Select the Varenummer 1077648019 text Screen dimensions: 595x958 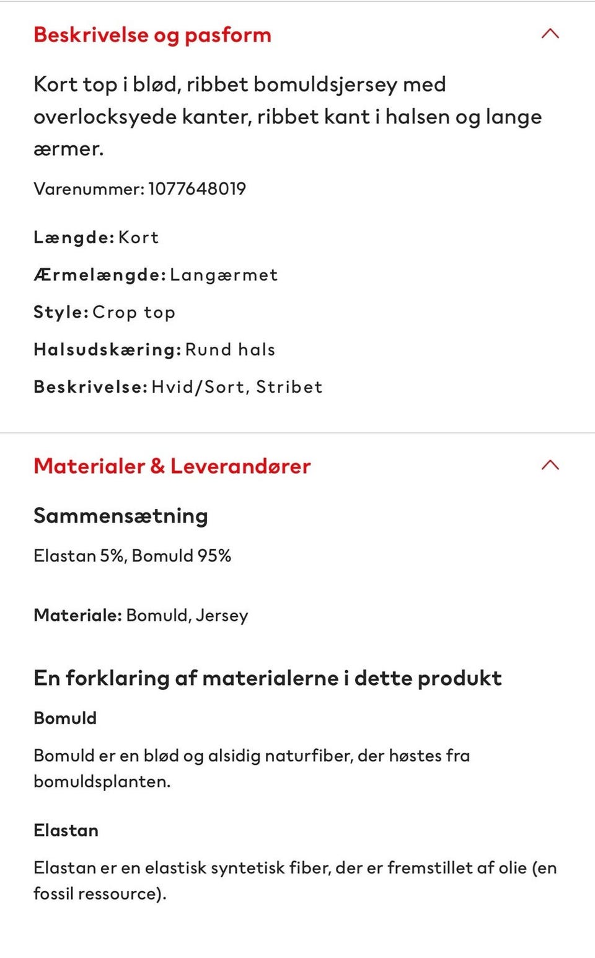(x=139, y=188)
